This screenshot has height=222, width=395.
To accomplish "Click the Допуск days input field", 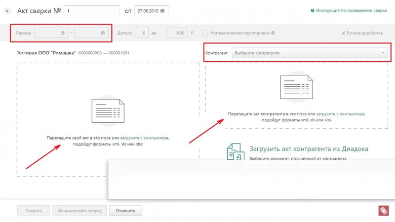I will pyautogui.click(x=141, y=33).
